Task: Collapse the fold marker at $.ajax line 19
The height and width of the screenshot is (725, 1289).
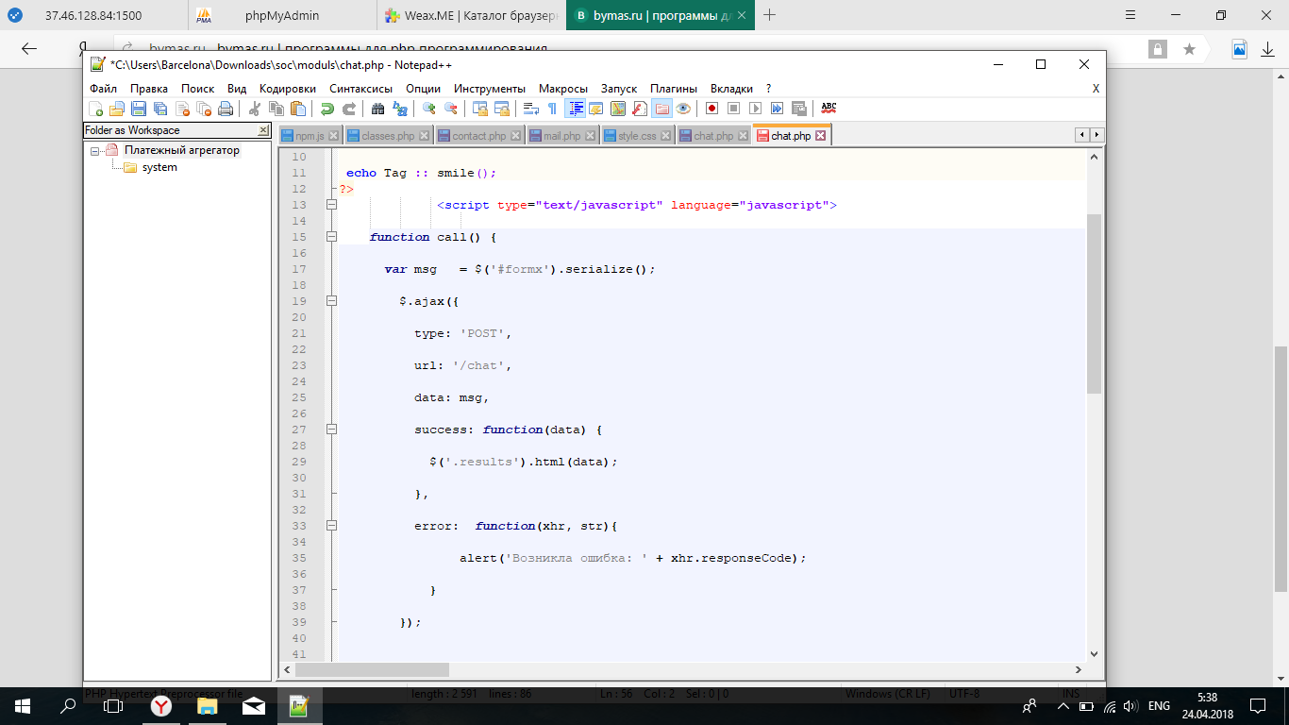Action: [x=331, y=301]
